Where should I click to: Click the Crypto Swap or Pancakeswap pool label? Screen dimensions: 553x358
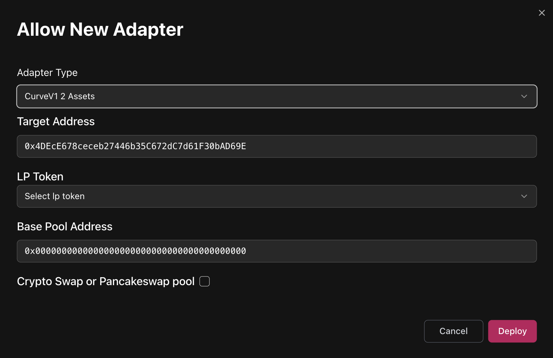coord(105,281)
